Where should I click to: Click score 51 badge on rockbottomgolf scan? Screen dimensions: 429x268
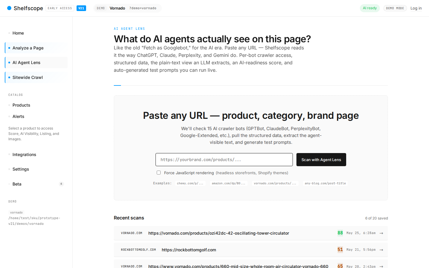point(340,250)
